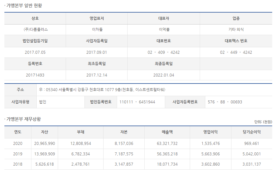Click the 최초등록일 header
This screenshot has width=276, height=172.
[x=96, y=64]
